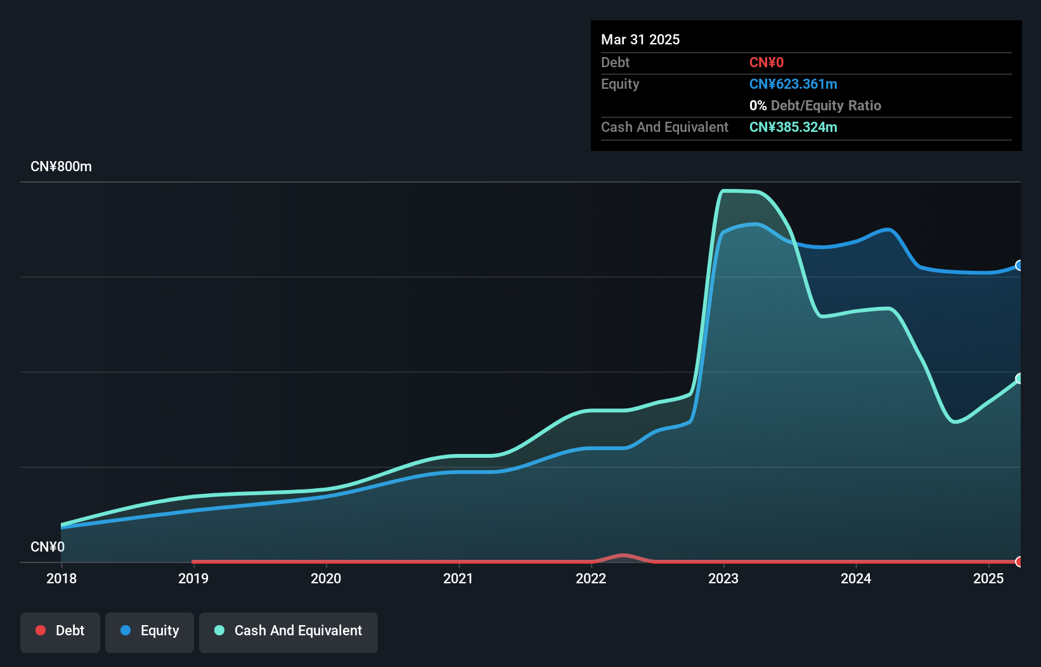Select the Cash And Equivalent endpoint marker
1041x667 pixels.
click(x=1019, y=379)
